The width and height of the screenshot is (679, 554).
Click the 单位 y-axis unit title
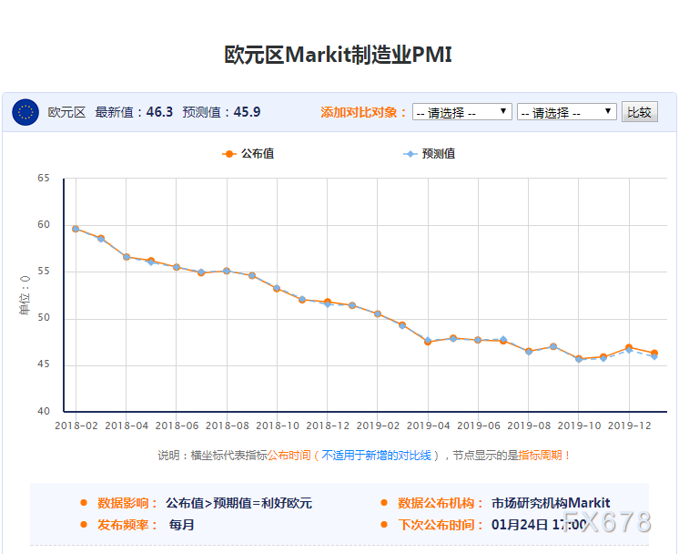(x=25, y=295)
